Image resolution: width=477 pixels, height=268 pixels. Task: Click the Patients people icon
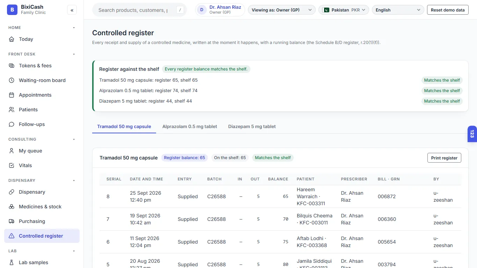(12, 110)
